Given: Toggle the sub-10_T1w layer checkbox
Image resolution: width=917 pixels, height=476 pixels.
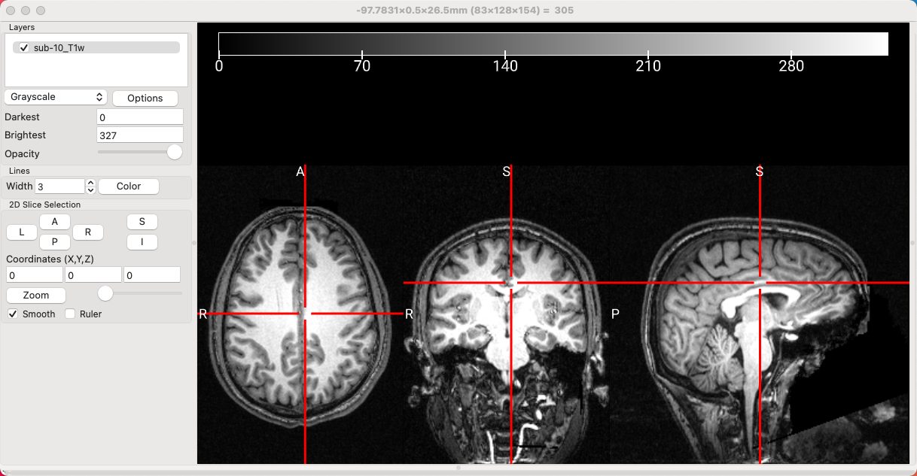Looking at the screenshot, I should (24, 47).
